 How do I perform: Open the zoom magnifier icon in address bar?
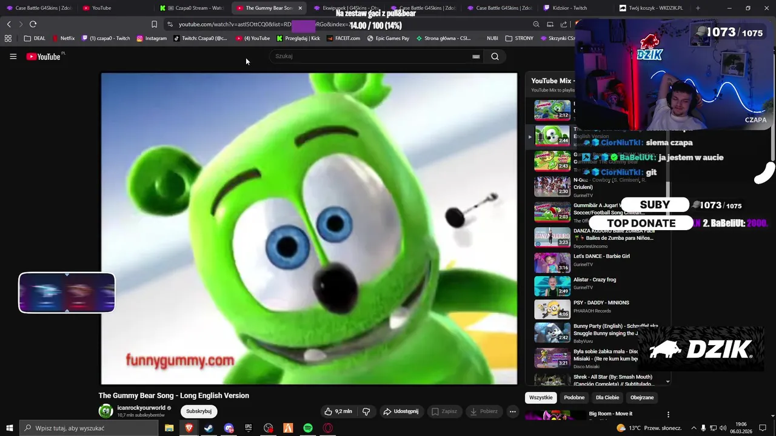[536, 24]
